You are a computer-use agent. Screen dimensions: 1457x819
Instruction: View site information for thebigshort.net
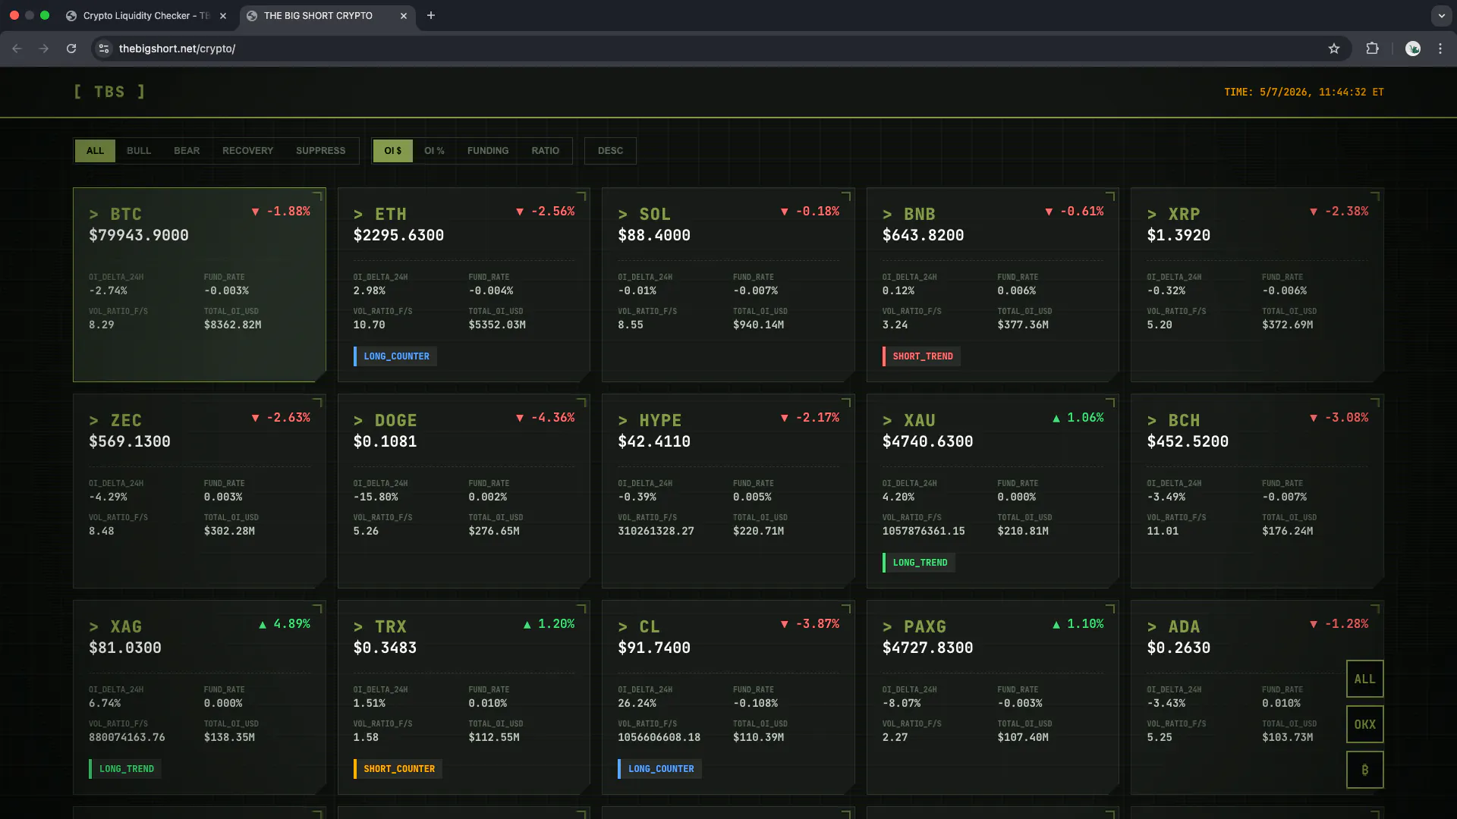[104, 49]
